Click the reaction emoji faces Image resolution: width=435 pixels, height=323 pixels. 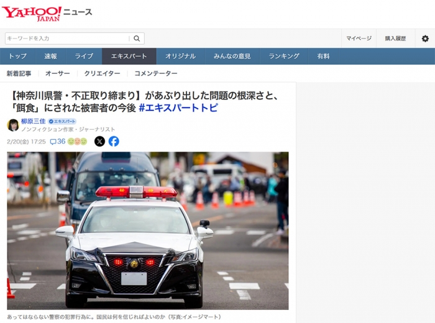78,142
